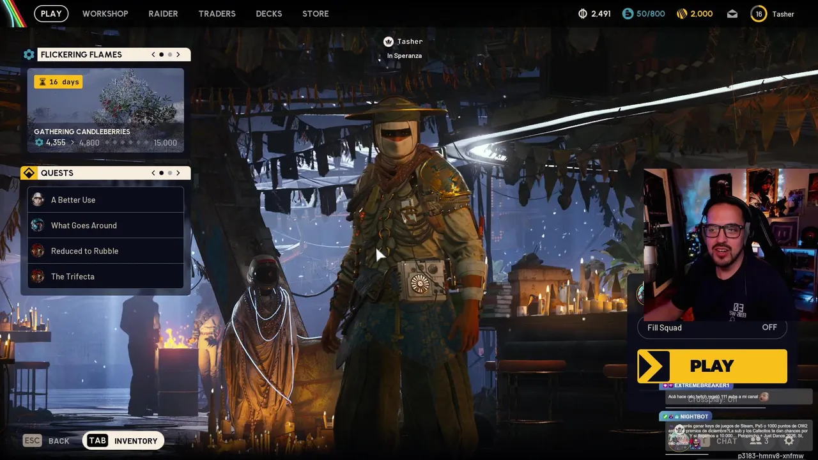The width and height of the screenshot is (818, 460).
Task: Select the Play tab in top navigation
Action: tap(51, 13)
